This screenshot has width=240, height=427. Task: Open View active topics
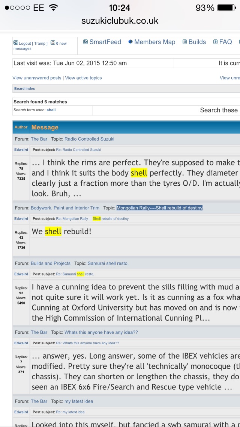click(84, 78)
